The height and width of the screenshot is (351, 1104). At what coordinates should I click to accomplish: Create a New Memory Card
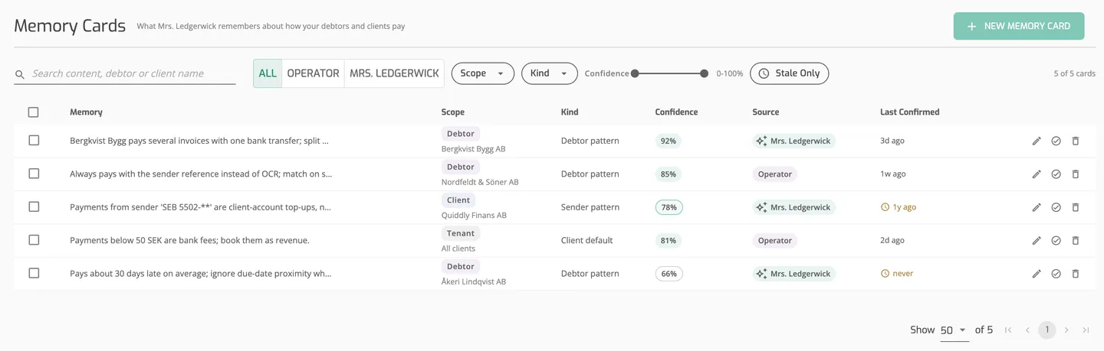click(x=1019, y=26)
